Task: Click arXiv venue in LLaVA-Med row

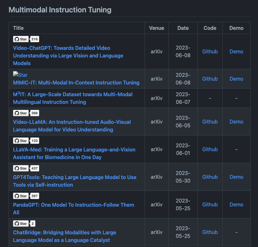Action: (157, 149)
